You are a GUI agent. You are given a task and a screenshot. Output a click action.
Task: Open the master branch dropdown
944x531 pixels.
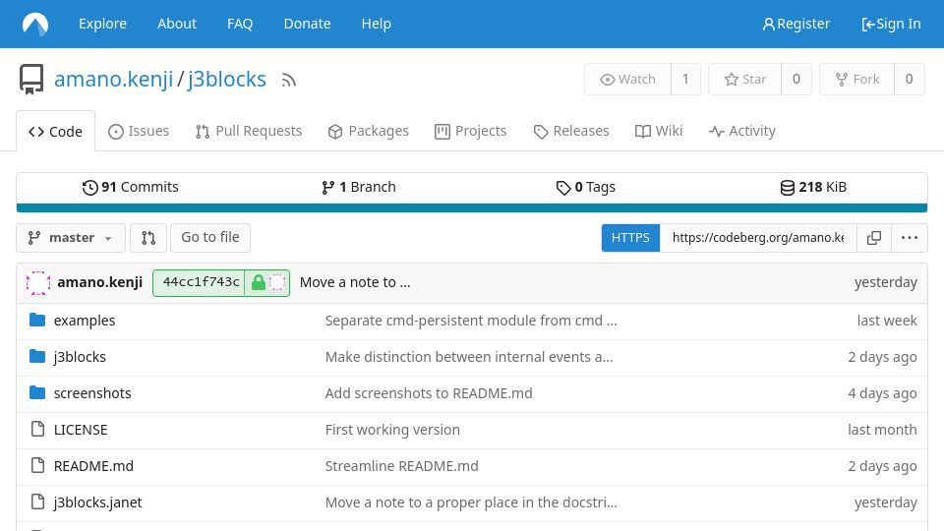[x=71, y=238]
